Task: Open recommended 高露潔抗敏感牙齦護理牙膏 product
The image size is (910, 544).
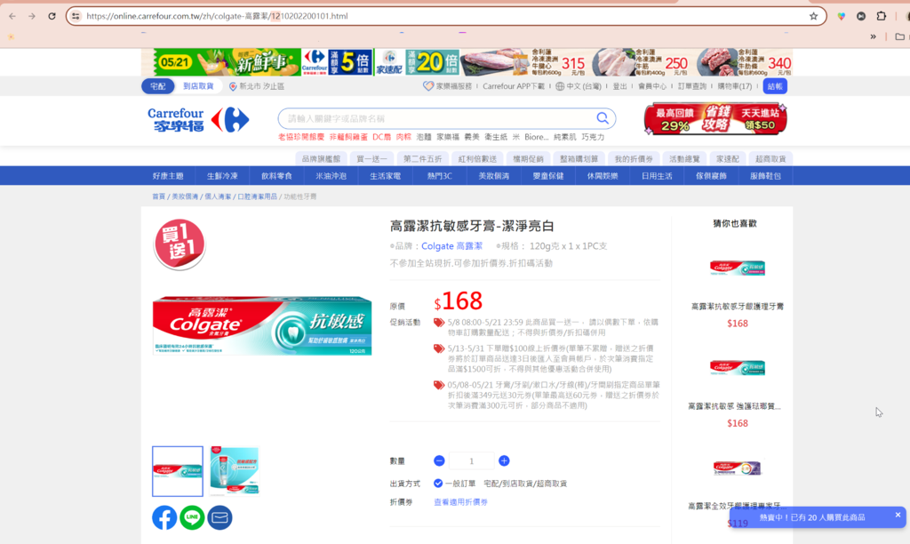Action: click(737, 307)
